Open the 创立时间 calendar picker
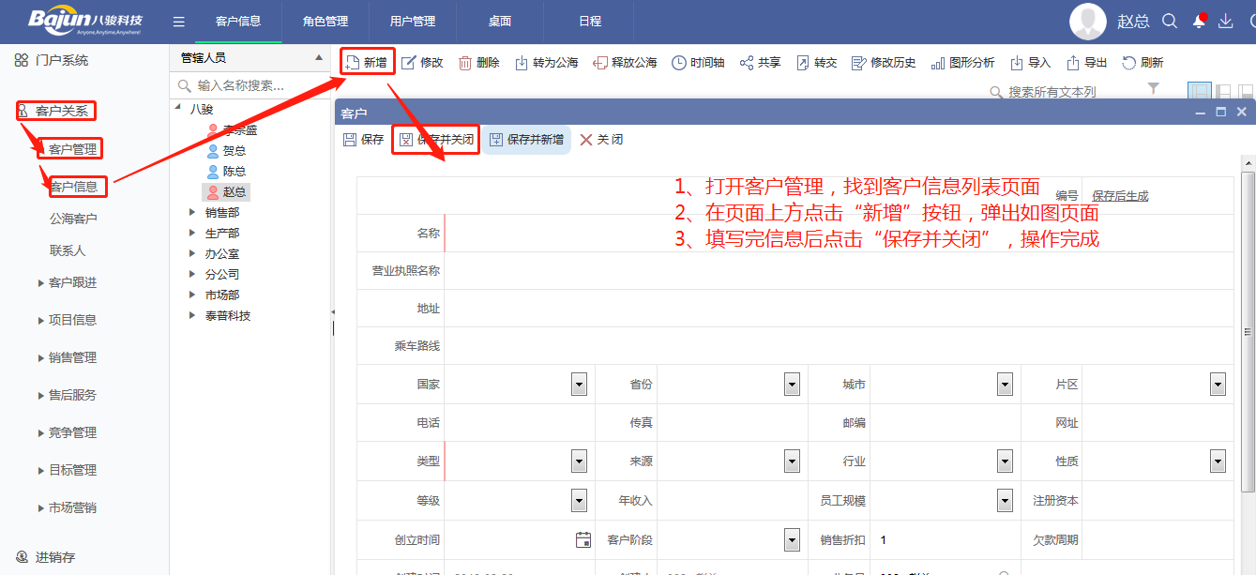The height and width of the screenshot is (575, 1256). point(583,539)
